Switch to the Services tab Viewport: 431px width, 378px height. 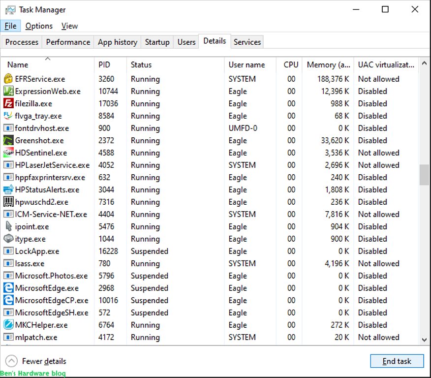247,42
